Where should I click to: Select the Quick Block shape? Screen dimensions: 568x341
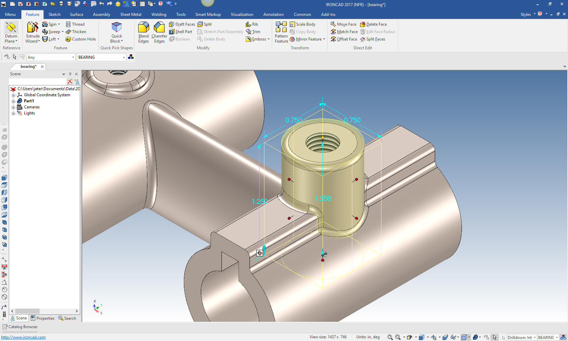117,32
